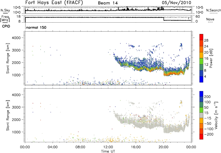The height and width of the screenshot is (153, 221).
Task: Click the -100 tick on velocity color bar
Action: click(x=209, y=129)
